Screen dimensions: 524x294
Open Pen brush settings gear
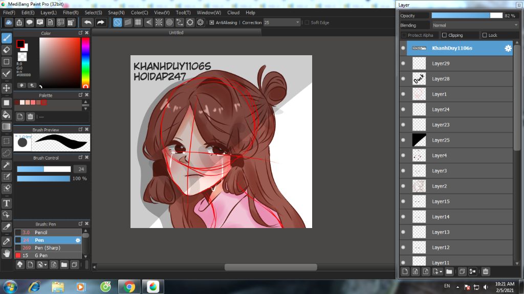coord(78,240)
